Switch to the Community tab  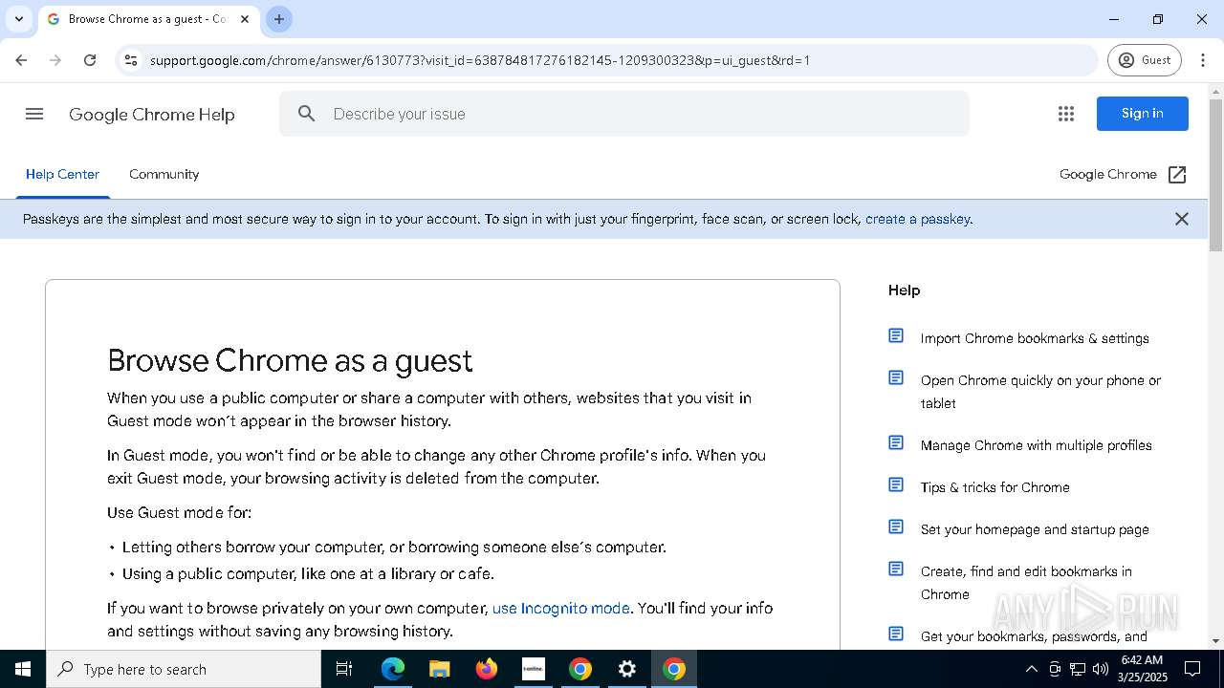coord(164,174)
